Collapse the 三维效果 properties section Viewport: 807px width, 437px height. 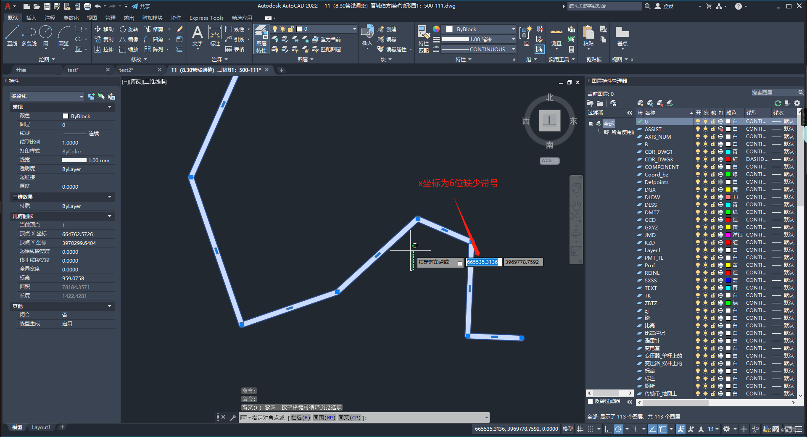point(110,197)
